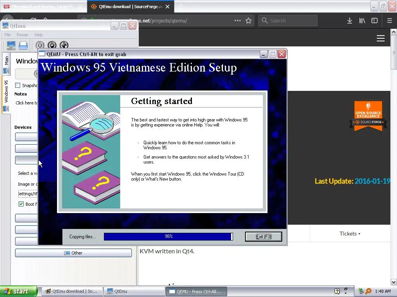Open the Firefox hamburger application menu
Screen dimensions: 397x297
[390, 21]
